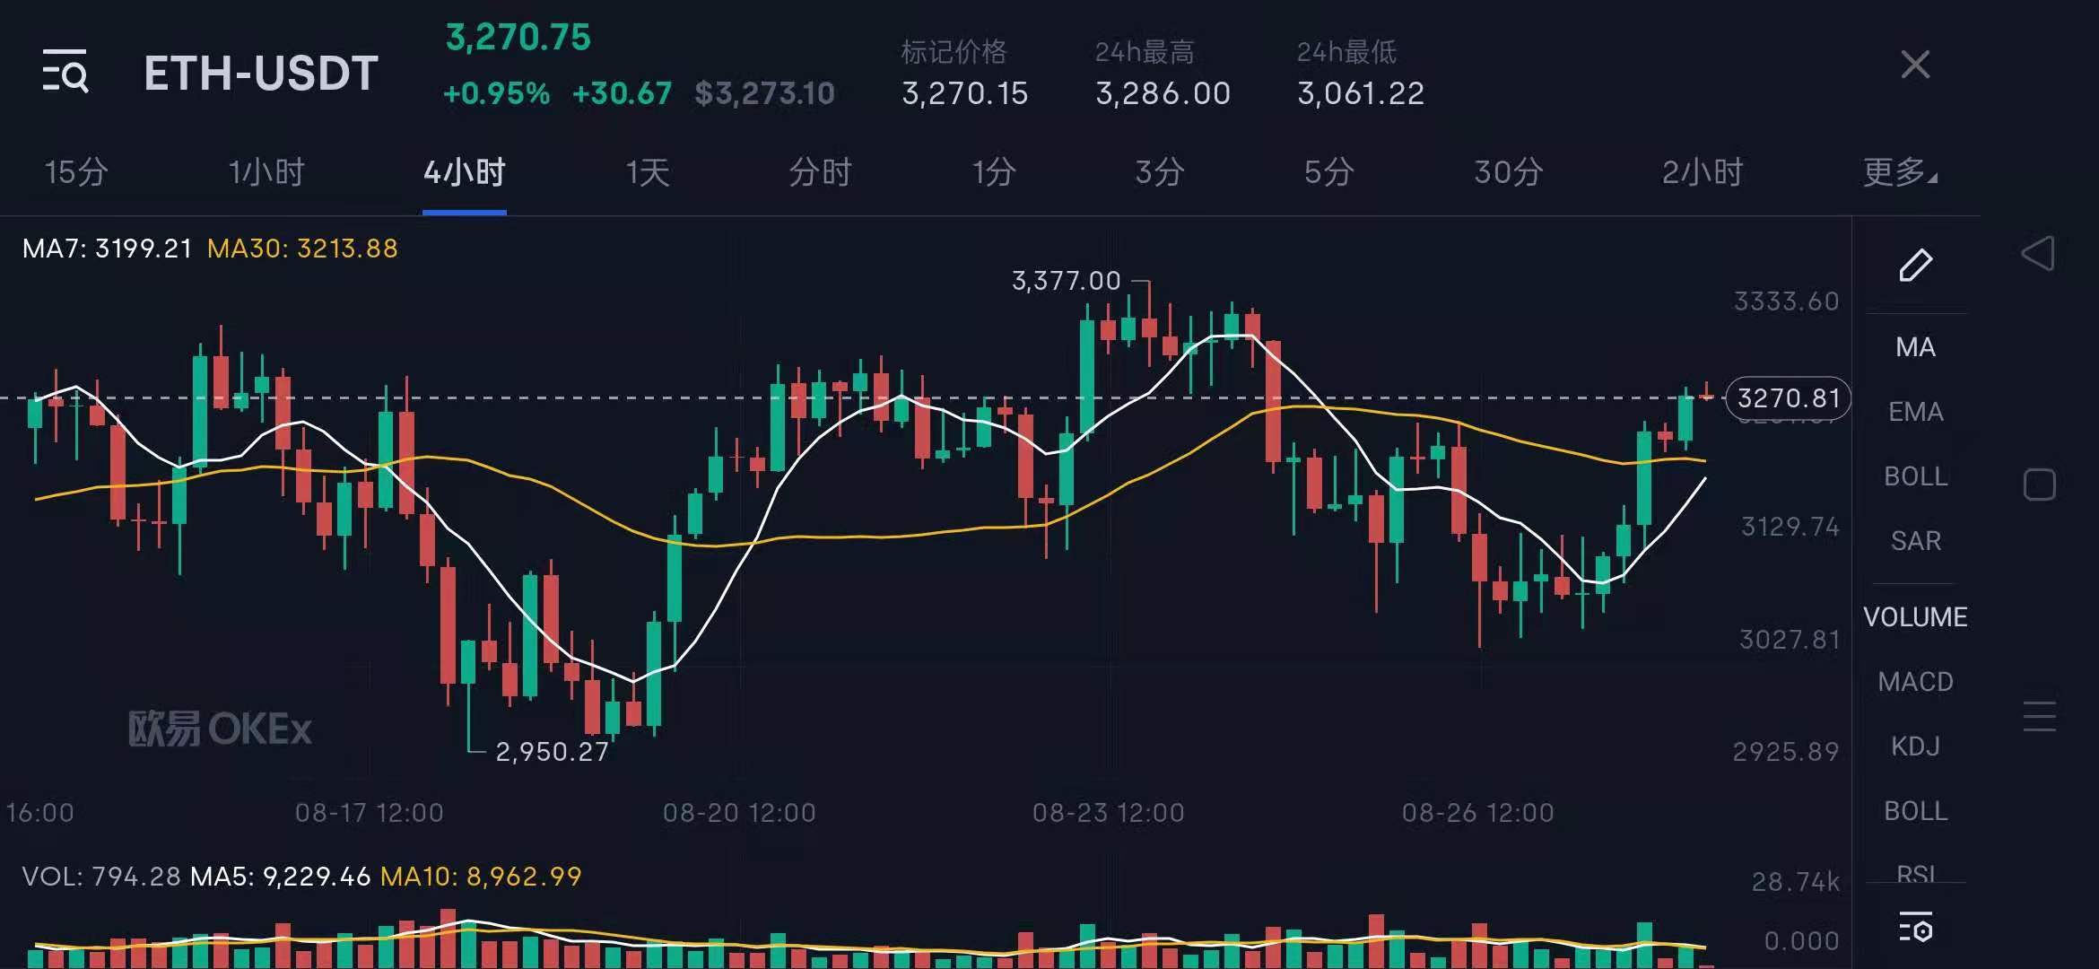This screenshot has width=2099, height=969.
Task: Select the 1小时 timeframe
Action: (266, 172)
